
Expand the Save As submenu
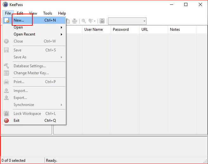pos(34,57)
